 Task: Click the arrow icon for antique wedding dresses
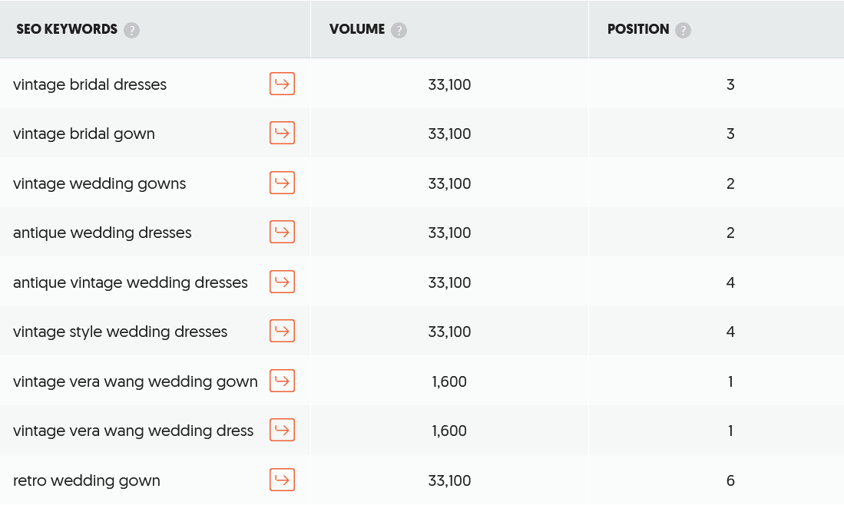(282, 232)
